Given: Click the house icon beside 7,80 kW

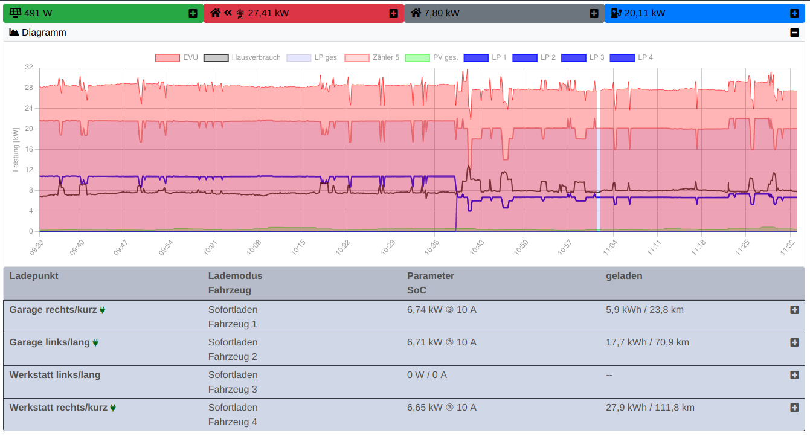Looking at the screenshot, I should (x=416, y=13).
